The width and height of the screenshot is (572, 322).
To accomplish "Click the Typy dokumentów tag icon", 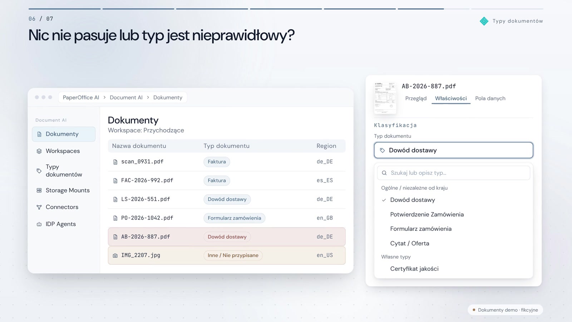I will point(39,171).
